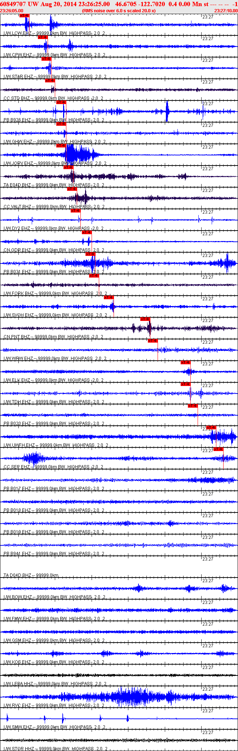Click the pick marker on CN.PNT trace

145,319
